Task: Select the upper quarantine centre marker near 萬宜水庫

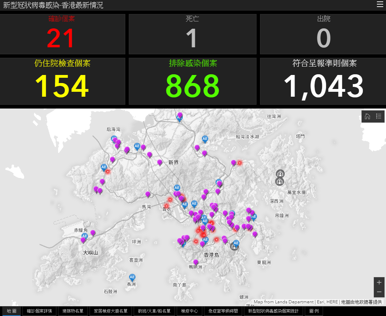Action: [x=280, y=173]
